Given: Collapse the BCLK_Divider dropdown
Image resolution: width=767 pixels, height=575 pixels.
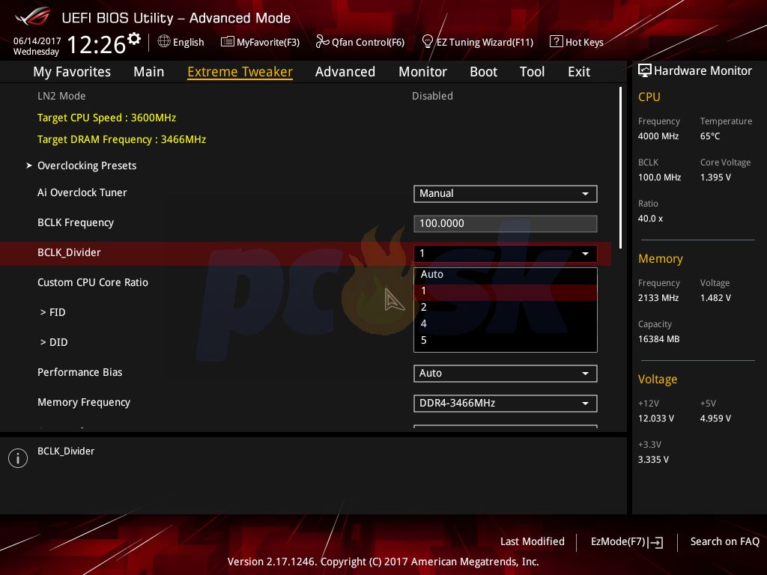Looking at the screenshot, I should coord(506,253).
